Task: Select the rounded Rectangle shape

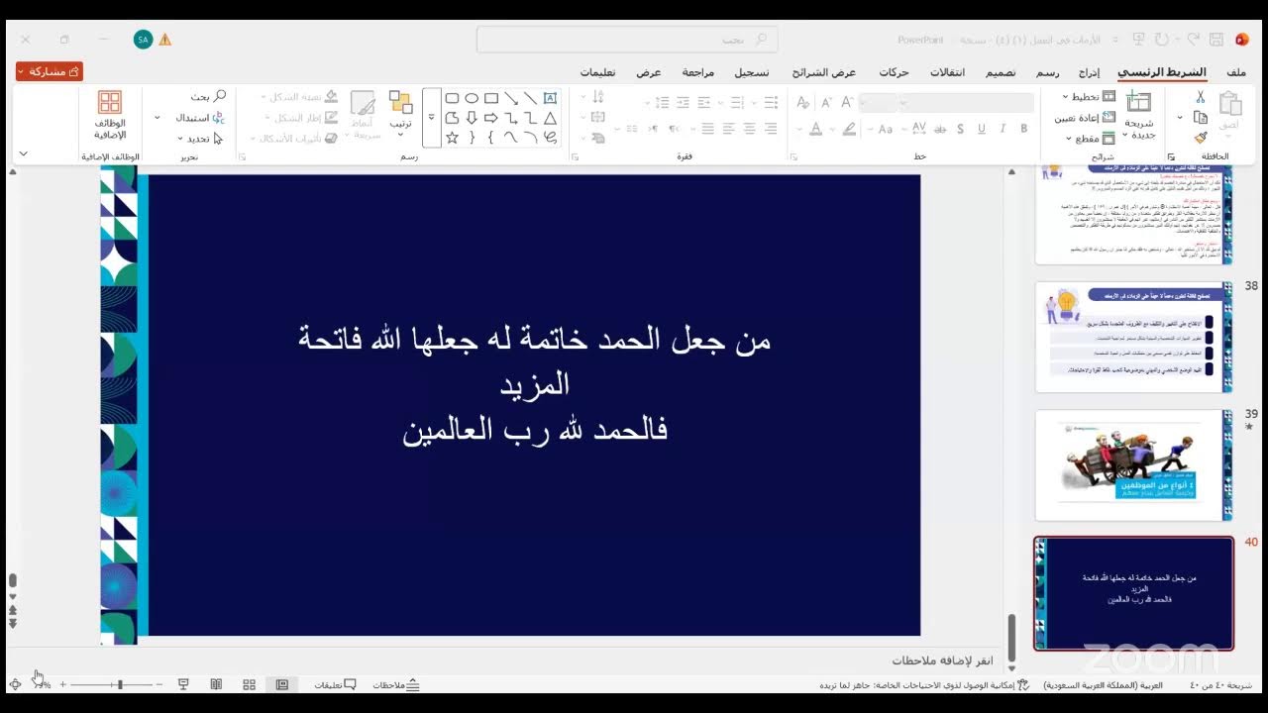Action: 452,98
